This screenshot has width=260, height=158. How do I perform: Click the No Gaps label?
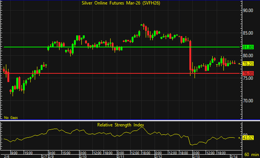pos(12,117)
